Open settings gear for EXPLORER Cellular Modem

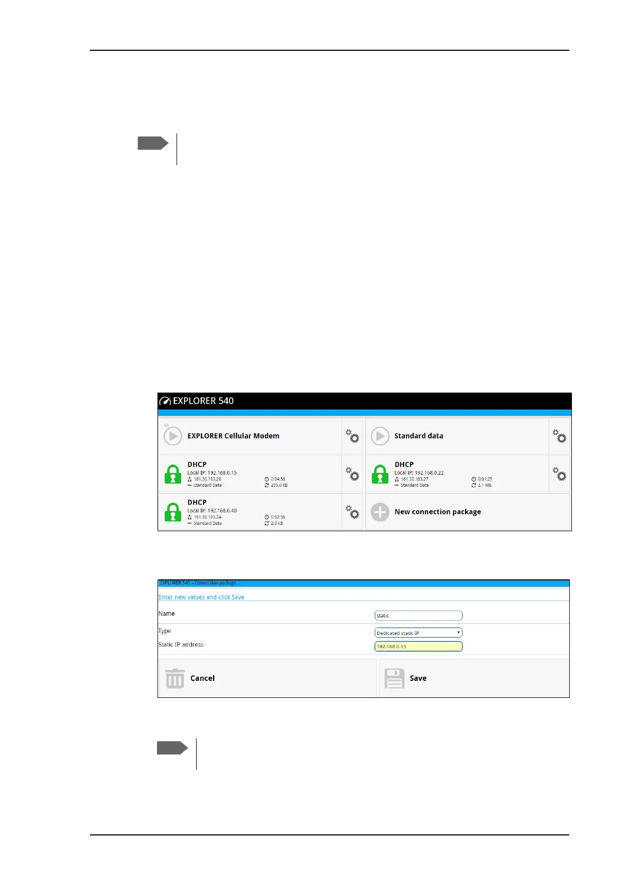pos(353,436)
